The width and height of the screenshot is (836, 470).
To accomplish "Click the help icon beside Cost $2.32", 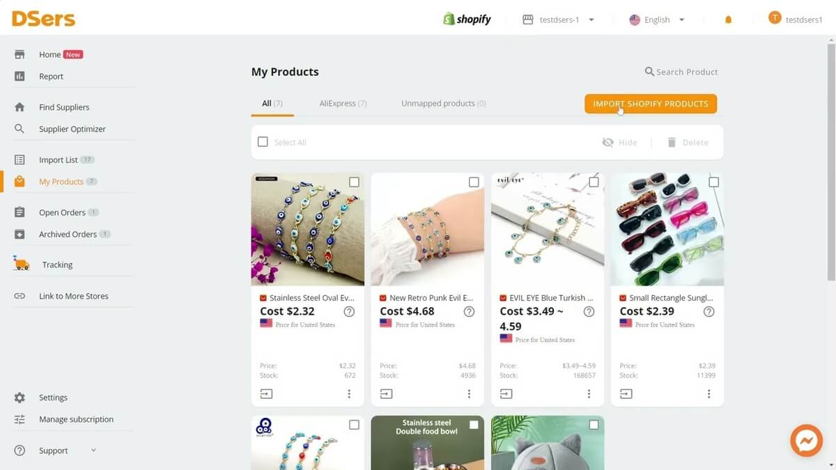I will coord(349,311).
